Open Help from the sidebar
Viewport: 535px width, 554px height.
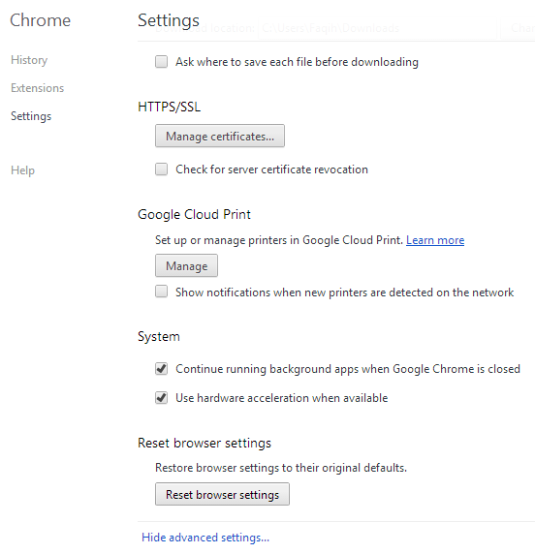coord(22,170)
